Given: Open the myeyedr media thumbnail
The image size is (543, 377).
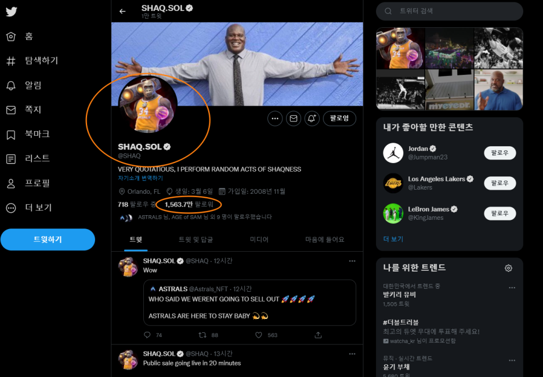Looking at the screenshot, I should [x=450, y=90].
